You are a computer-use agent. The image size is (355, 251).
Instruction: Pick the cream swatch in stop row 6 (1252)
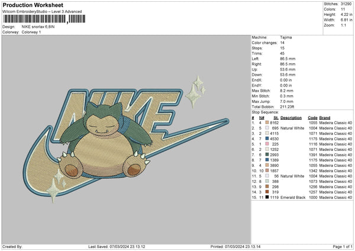(267, 149)
